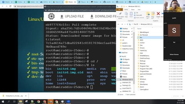The width and height of the screenshot is (185, 104).
Task: Click the Zoom taskbar icon
Action: 69,101
